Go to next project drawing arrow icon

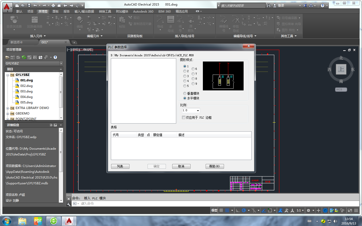pyautogui.click(x=71, y=5)
